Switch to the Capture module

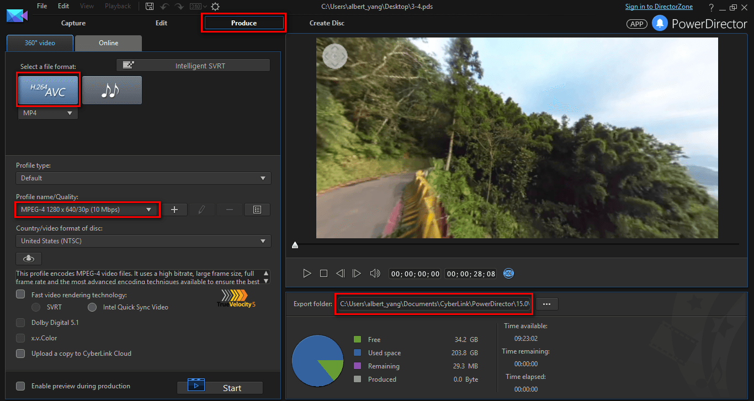click(73, 23)
